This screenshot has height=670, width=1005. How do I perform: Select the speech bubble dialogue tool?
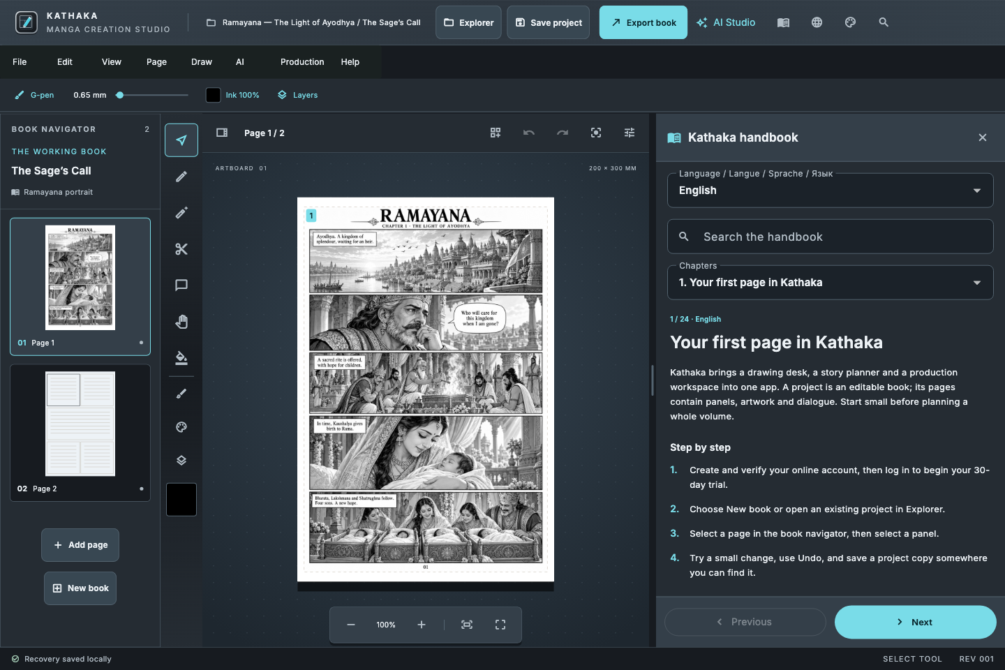point(181,285)
